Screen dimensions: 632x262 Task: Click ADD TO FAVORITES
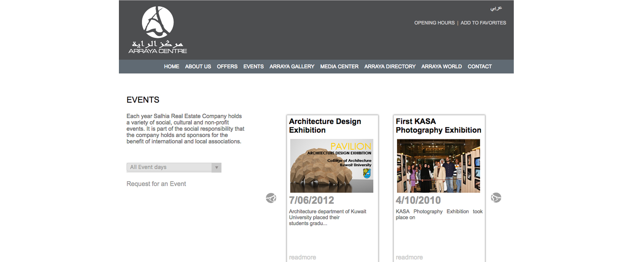click(483, 23)
